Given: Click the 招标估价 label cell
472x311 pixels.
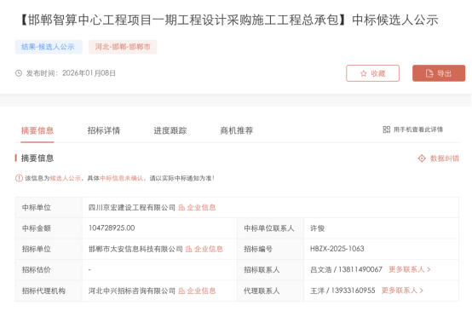Looking at the screenshot, I should click(x=49, y=270).
